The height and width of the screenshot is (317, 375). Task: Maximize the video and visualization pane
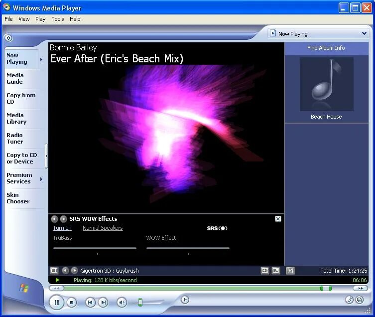pos(265,271)
